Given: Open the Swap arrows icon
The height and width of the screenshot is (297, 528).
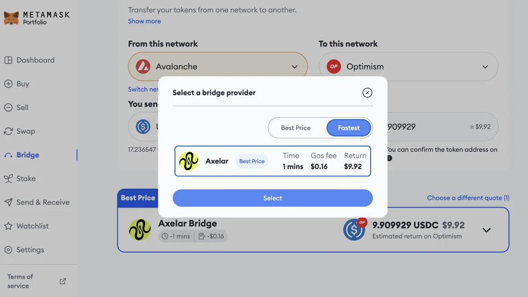Looking at the screenshot, I should tap(8, 131).
